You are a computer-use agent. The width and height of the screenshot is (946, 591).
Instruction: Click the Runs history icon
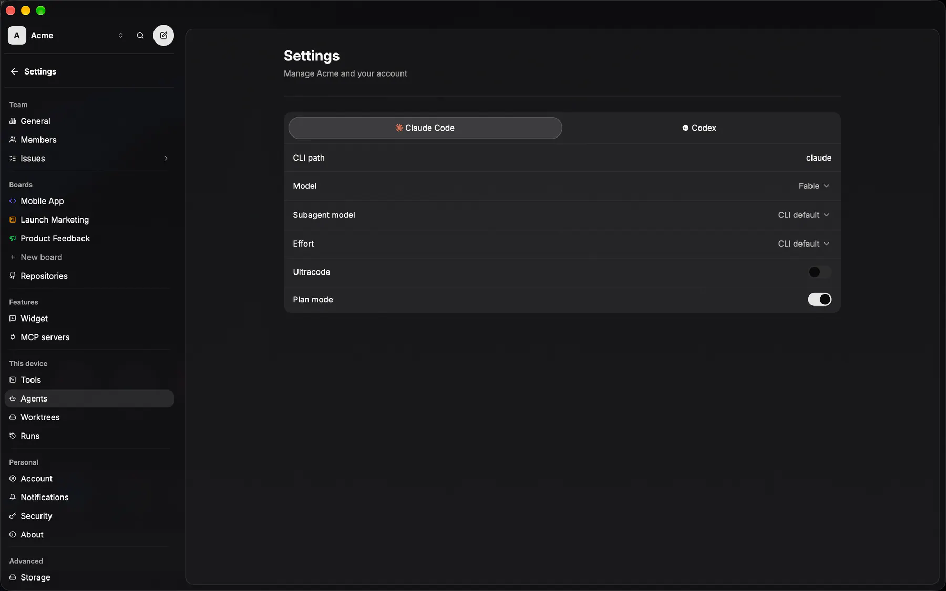pyautogui.click(x=13, y=436)
